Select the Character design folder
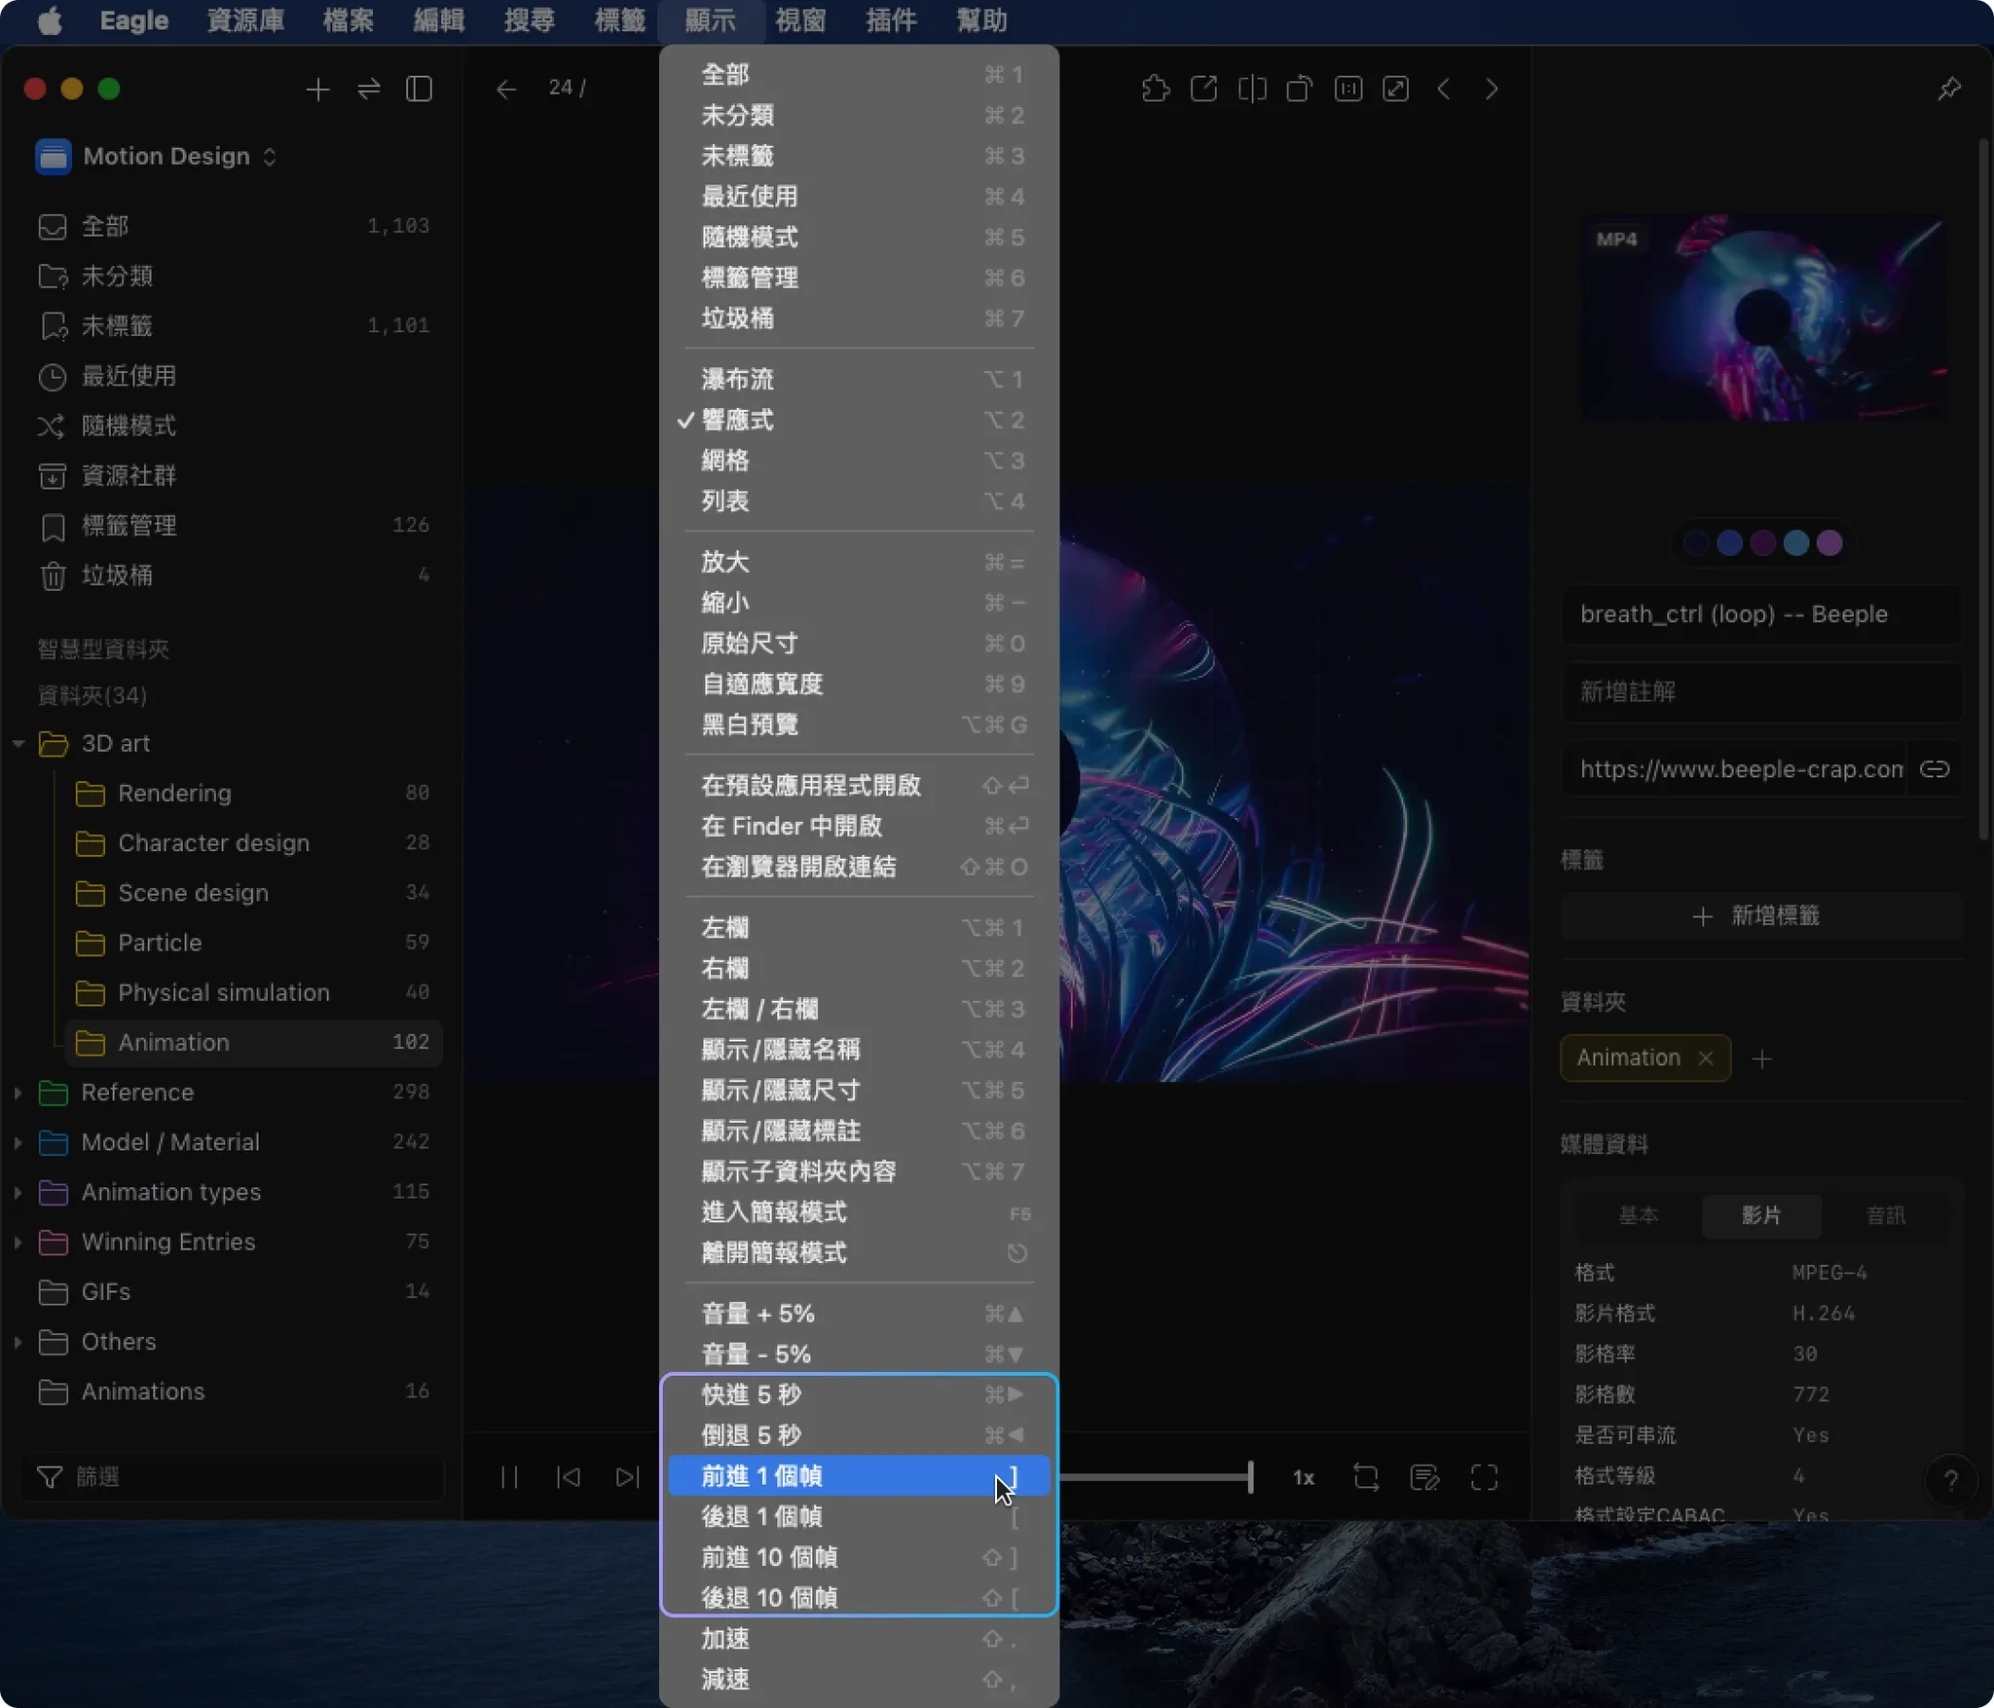This screenshot has height=1708, width=1994. click(x=253, y=843)
